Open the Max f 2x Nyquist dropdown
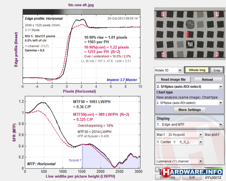 [179, 135]
